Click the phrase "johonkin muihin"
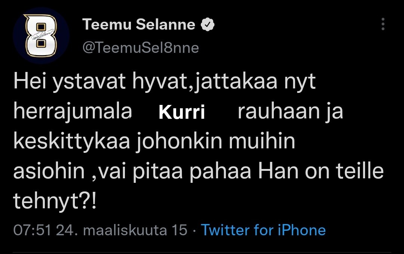Screen dimensions: 404x254 215,142
